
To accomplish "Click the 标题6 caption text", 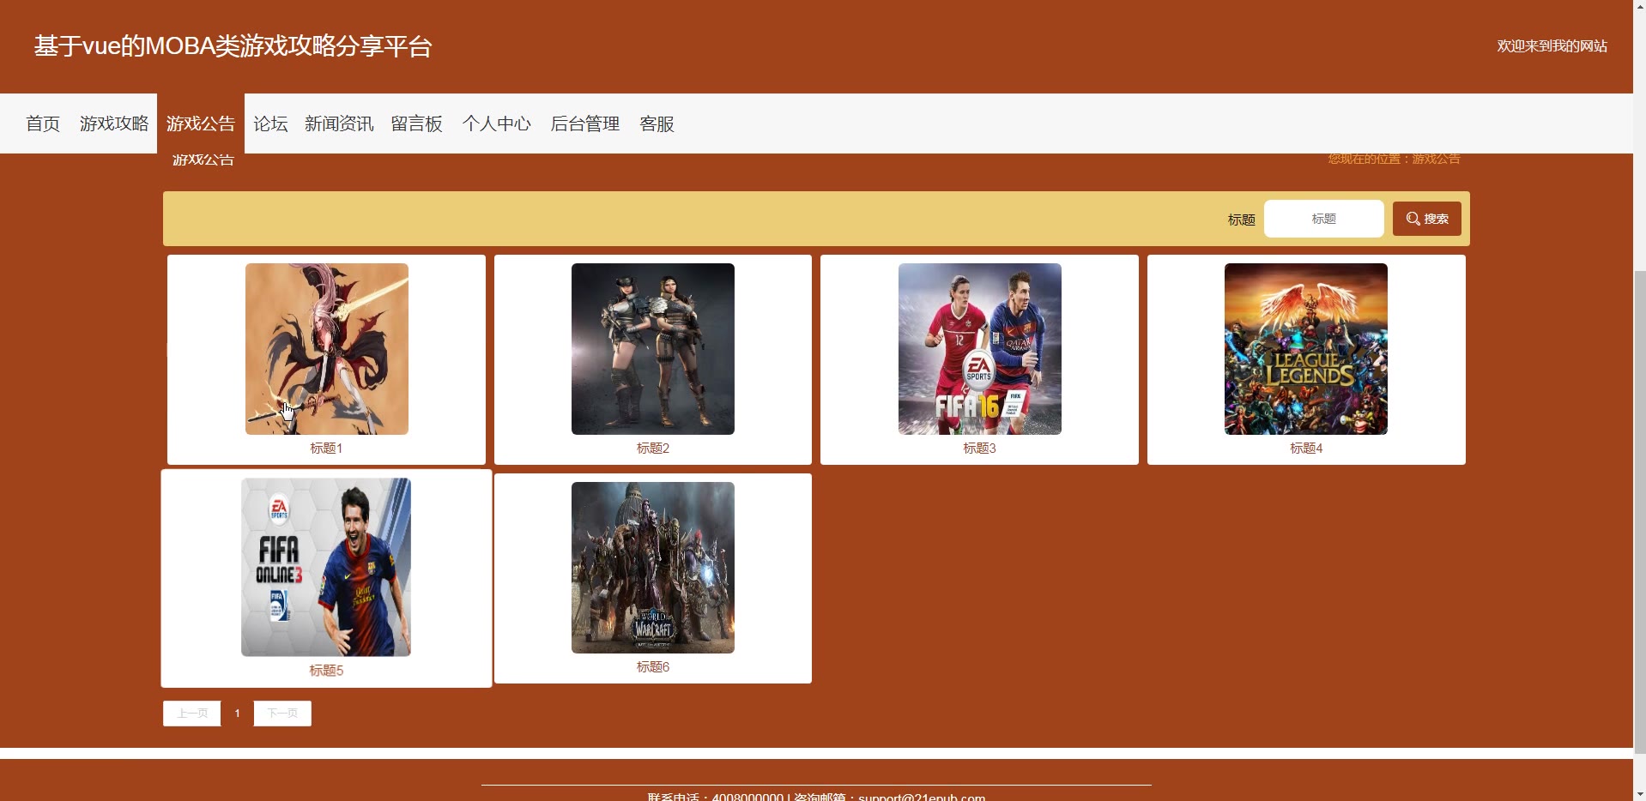I will tap(653, 667).
